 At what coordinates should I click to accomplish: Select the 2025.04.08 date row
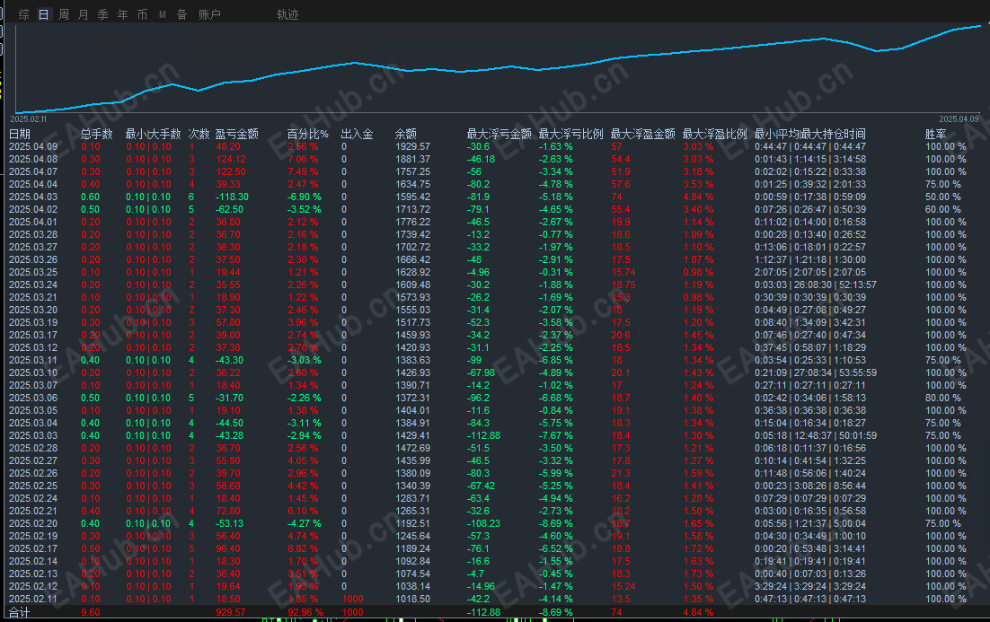point(33,159)
